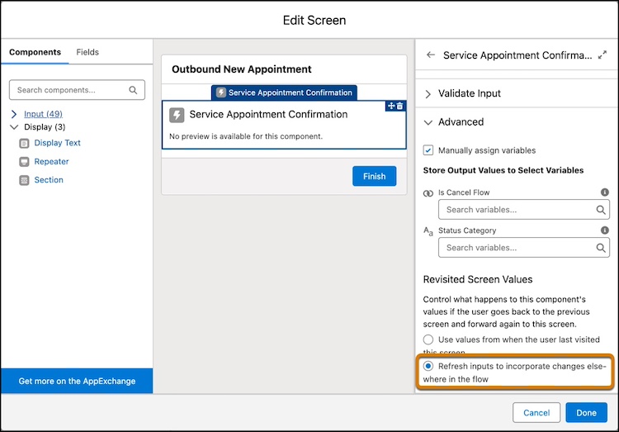
Task: Click the move handle icon on the component
Action: click(391, 106)
